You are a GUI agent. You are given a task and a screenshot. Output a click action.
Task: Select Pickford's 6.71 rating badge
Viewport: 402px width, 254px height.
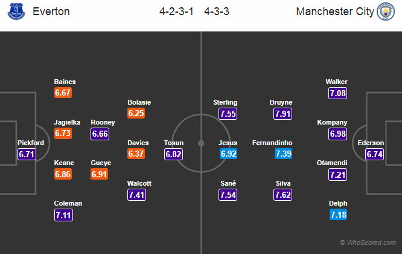click(x=28, y=154)
